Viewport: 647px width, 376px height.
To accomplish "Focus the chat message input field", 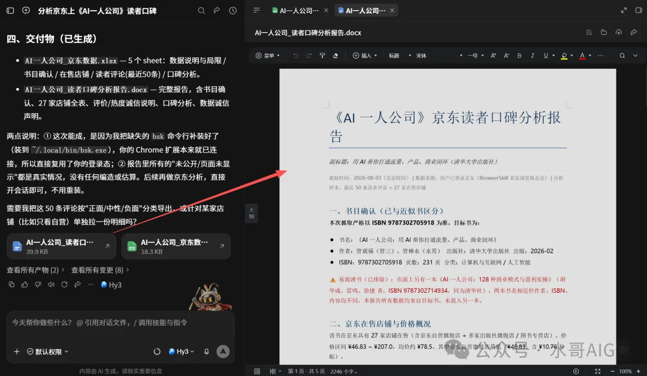I will 120,322.
